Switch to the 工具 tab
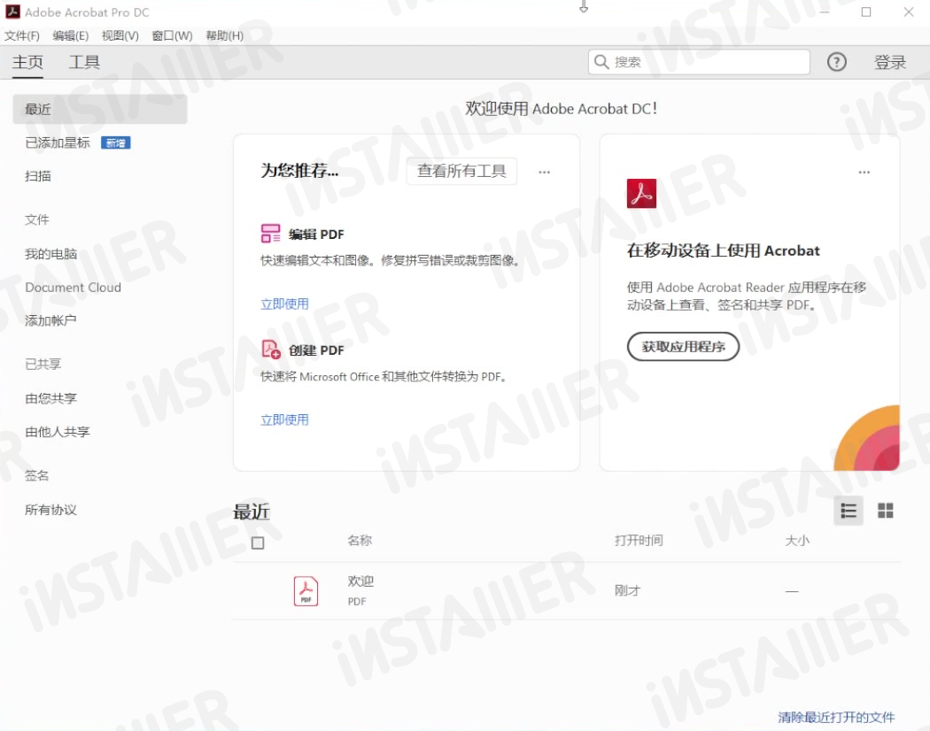930x731 pixels. point(84,62)
